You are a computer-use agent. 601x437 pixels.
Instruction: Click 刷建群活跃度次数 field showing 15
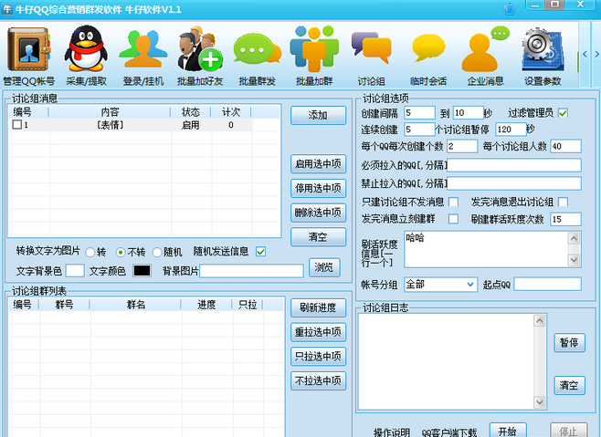pos(565,219)
